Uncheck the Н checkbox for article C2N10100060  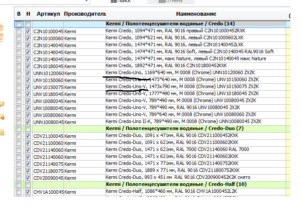click(x=28, y=38)
